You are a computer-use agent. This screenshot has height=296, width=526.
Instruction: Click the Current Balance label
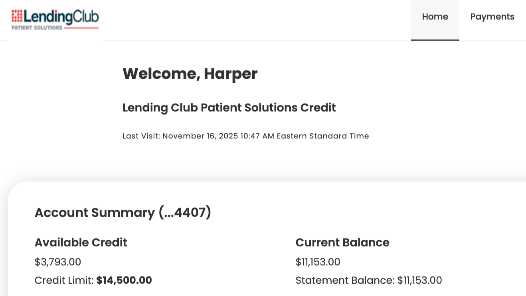(x=342, y=242)
